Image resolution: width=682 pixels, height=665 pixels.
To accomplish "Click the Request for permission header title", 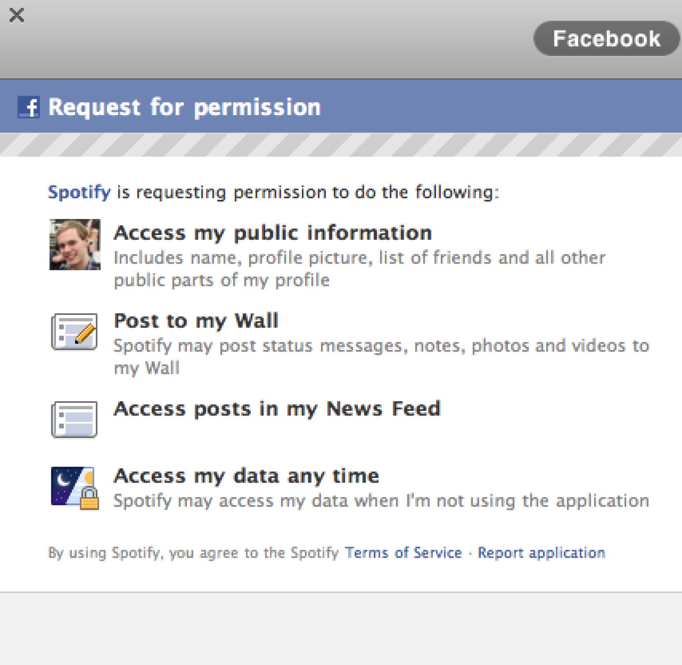I will (185, 107).
